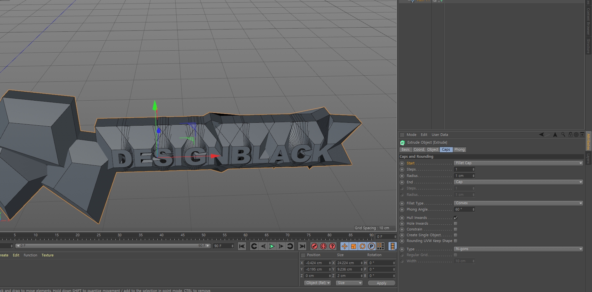Click the red Record Active Objects icon
The height and width of the screenshot is (292, 592).
[314, 246]
